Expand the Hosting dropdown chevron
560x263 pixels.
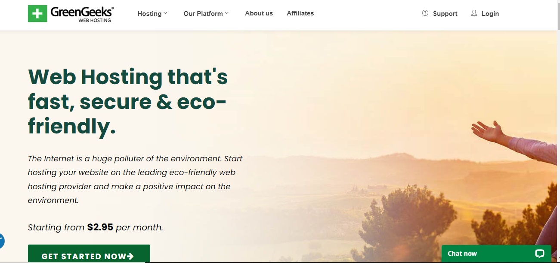(165, 13)
